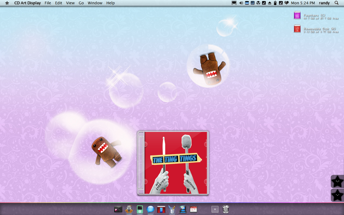Image resolution: width=344 pixels, height=215 pixels.
Task: Open the View menu
Action: [x=70, y=3]
